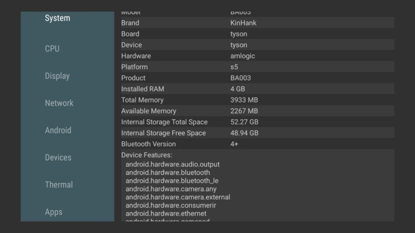Screen dimensions: 415x233
Task: Click the Platform s5 row
Action: (257, 67)
